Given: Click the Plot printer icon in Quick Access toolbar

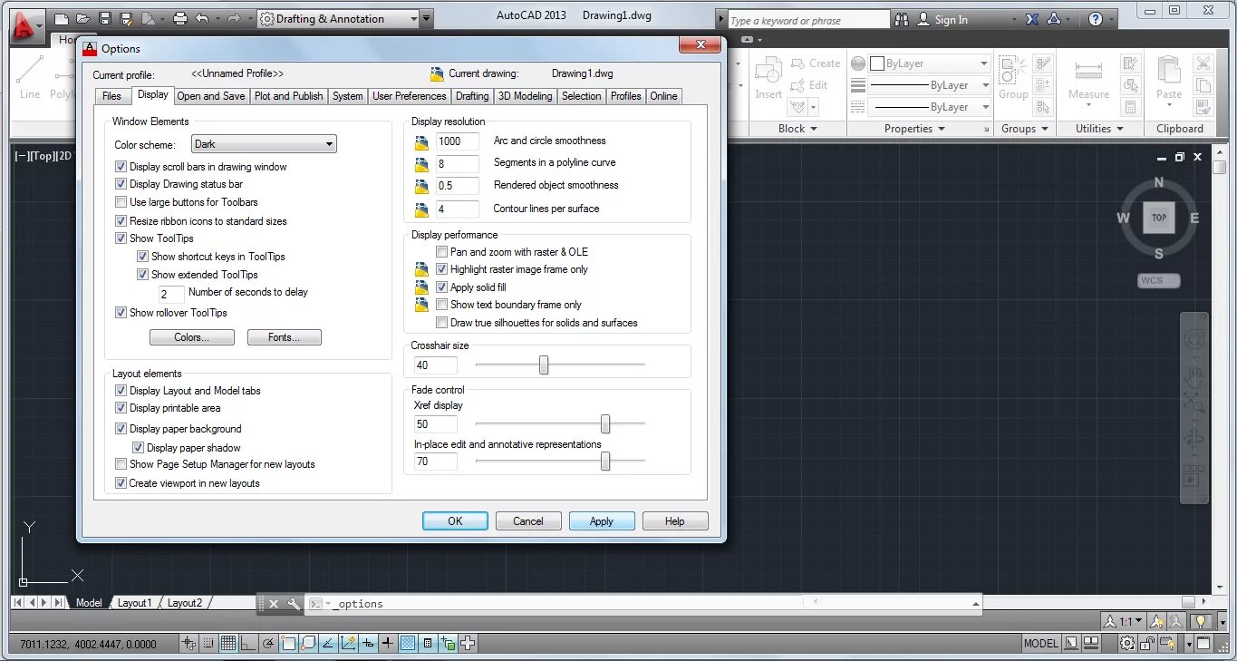Looking at the screenshot, I should [180, 19].
